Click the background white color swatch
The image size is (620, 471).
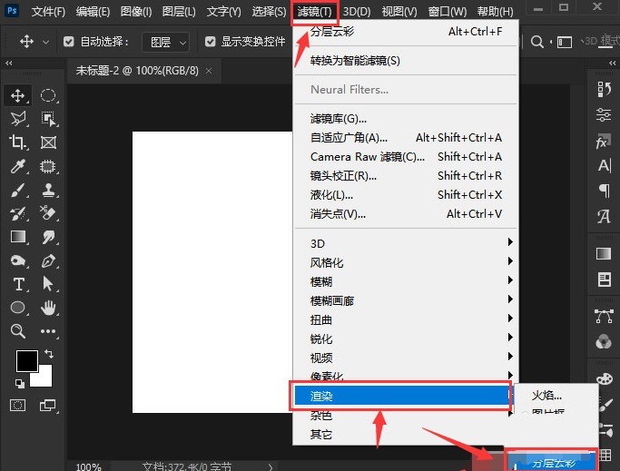click(x=45, y=379)
